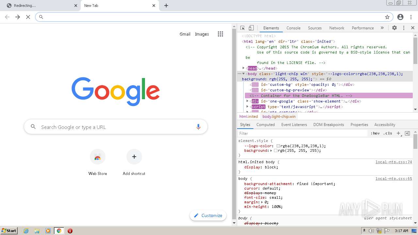Expand the background shorthand property
Screen dimensions: 418x235
pos(271,150)
